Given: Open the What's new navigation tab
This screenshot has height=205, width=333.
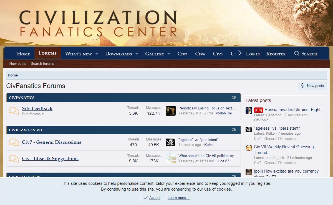Looking at the screenshot, I should tap(79, 54).
